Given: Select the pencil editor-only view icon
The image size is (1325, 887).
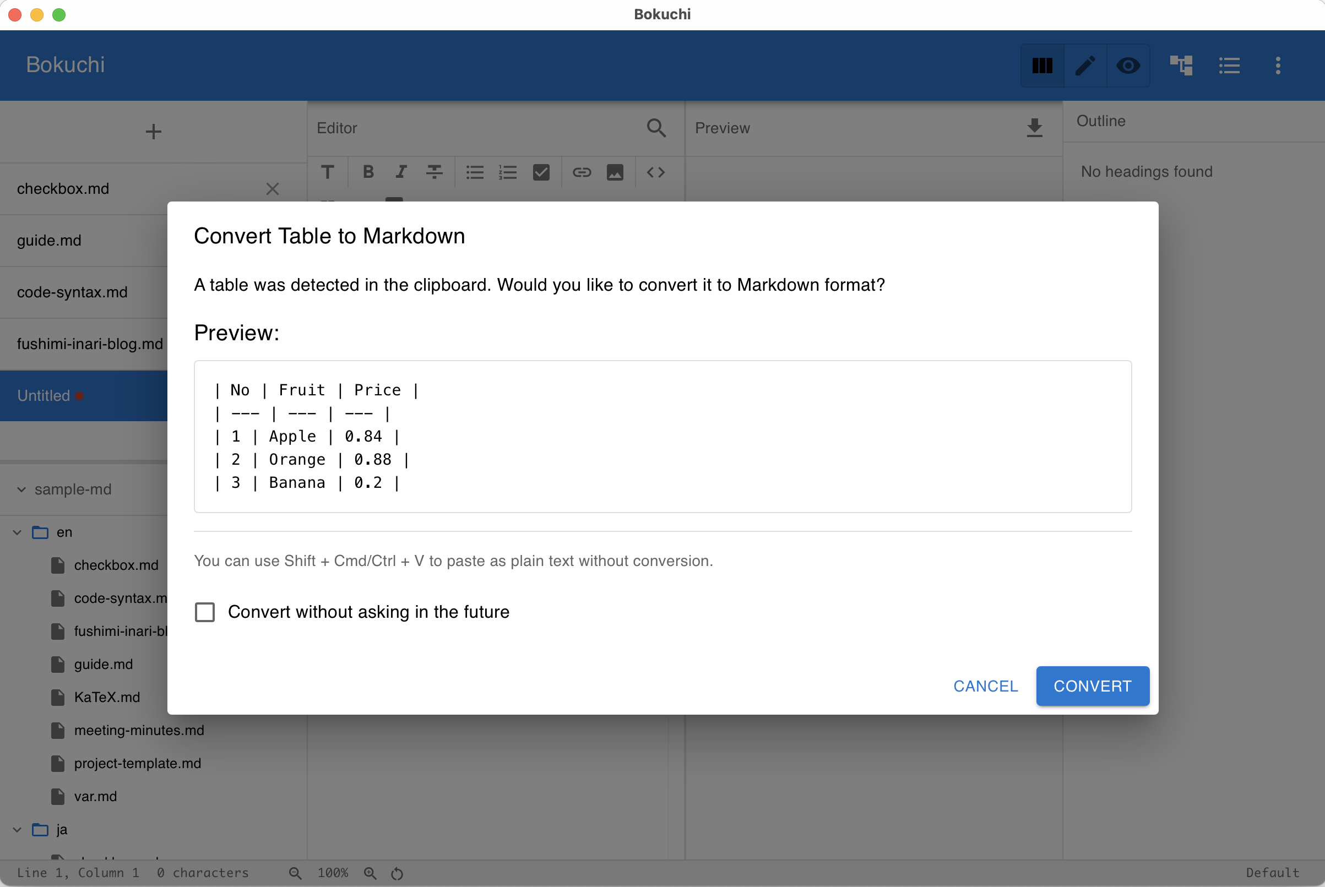Looking at the screenshot, I should pyautogui.click(x=1084, y=66).
